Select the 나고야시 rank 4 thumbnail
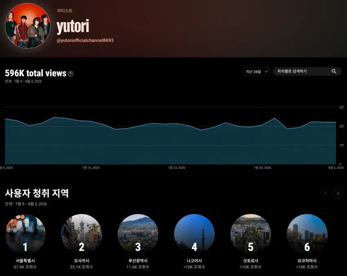Screen dimensions: 347x276 point(194,234)
